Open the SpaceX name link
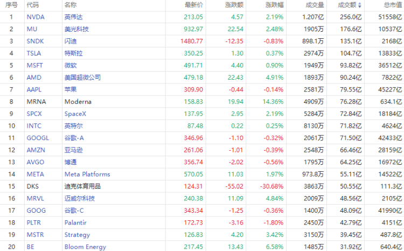 [75, 114]
